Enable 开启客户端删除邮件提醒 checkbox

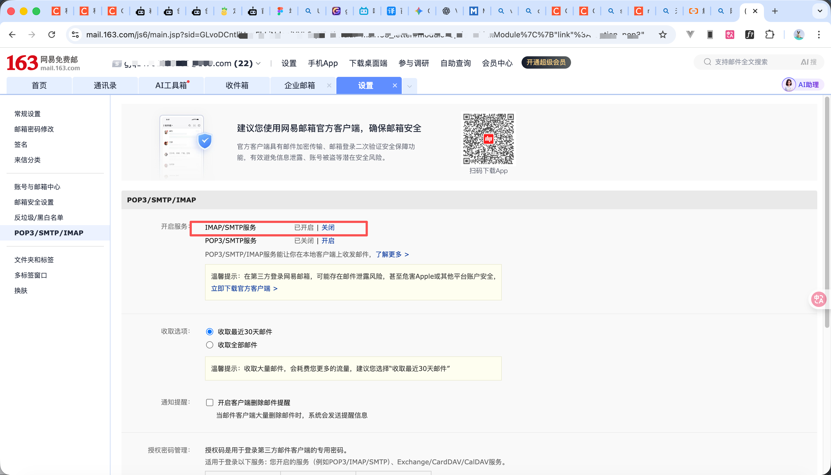click(210, 403)
